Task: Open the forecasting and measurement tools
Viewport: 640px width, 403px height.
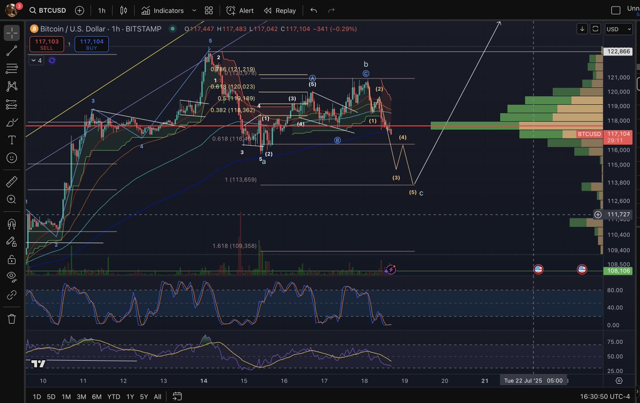Action: (12, 105)
